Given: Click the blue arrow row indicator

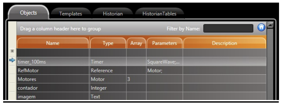Looking at the screenshot, I should [12, 60].
